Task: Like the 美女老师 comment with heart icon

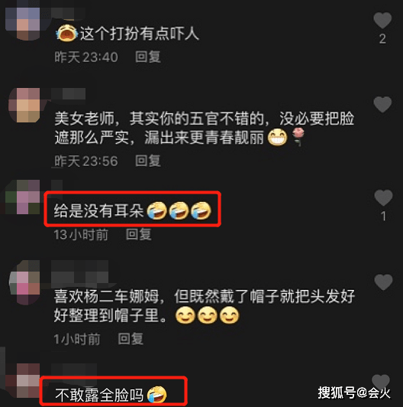Action: (382, 104)
